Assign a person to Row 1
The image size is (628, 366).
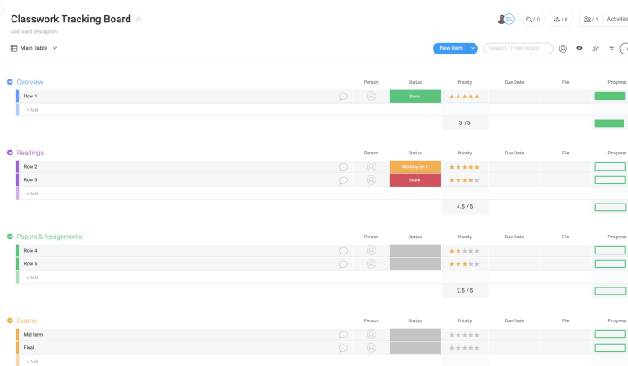click(371, 96)
